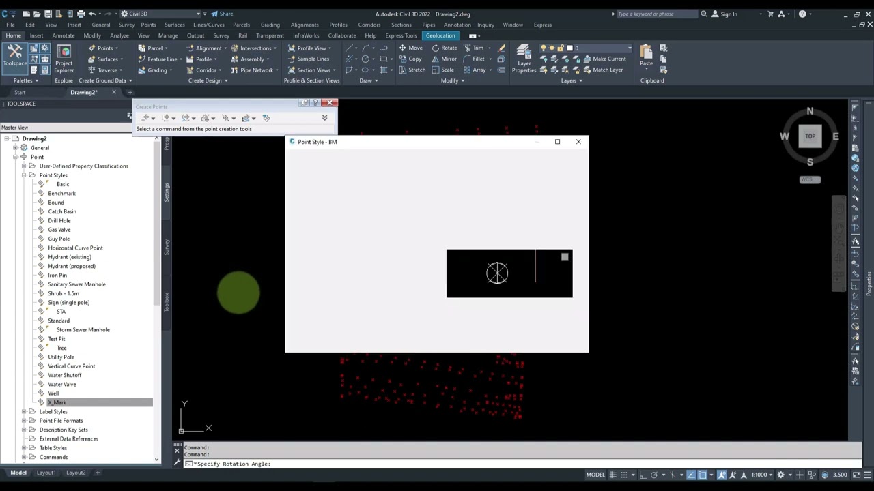Open the Annotate ribbon tab
This screenshot has width=874, height=491.
tap(64, 35)
